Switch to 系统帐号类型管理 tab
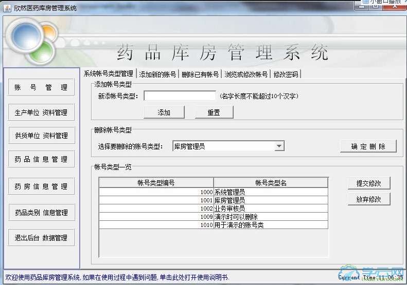 coord(109,74)
